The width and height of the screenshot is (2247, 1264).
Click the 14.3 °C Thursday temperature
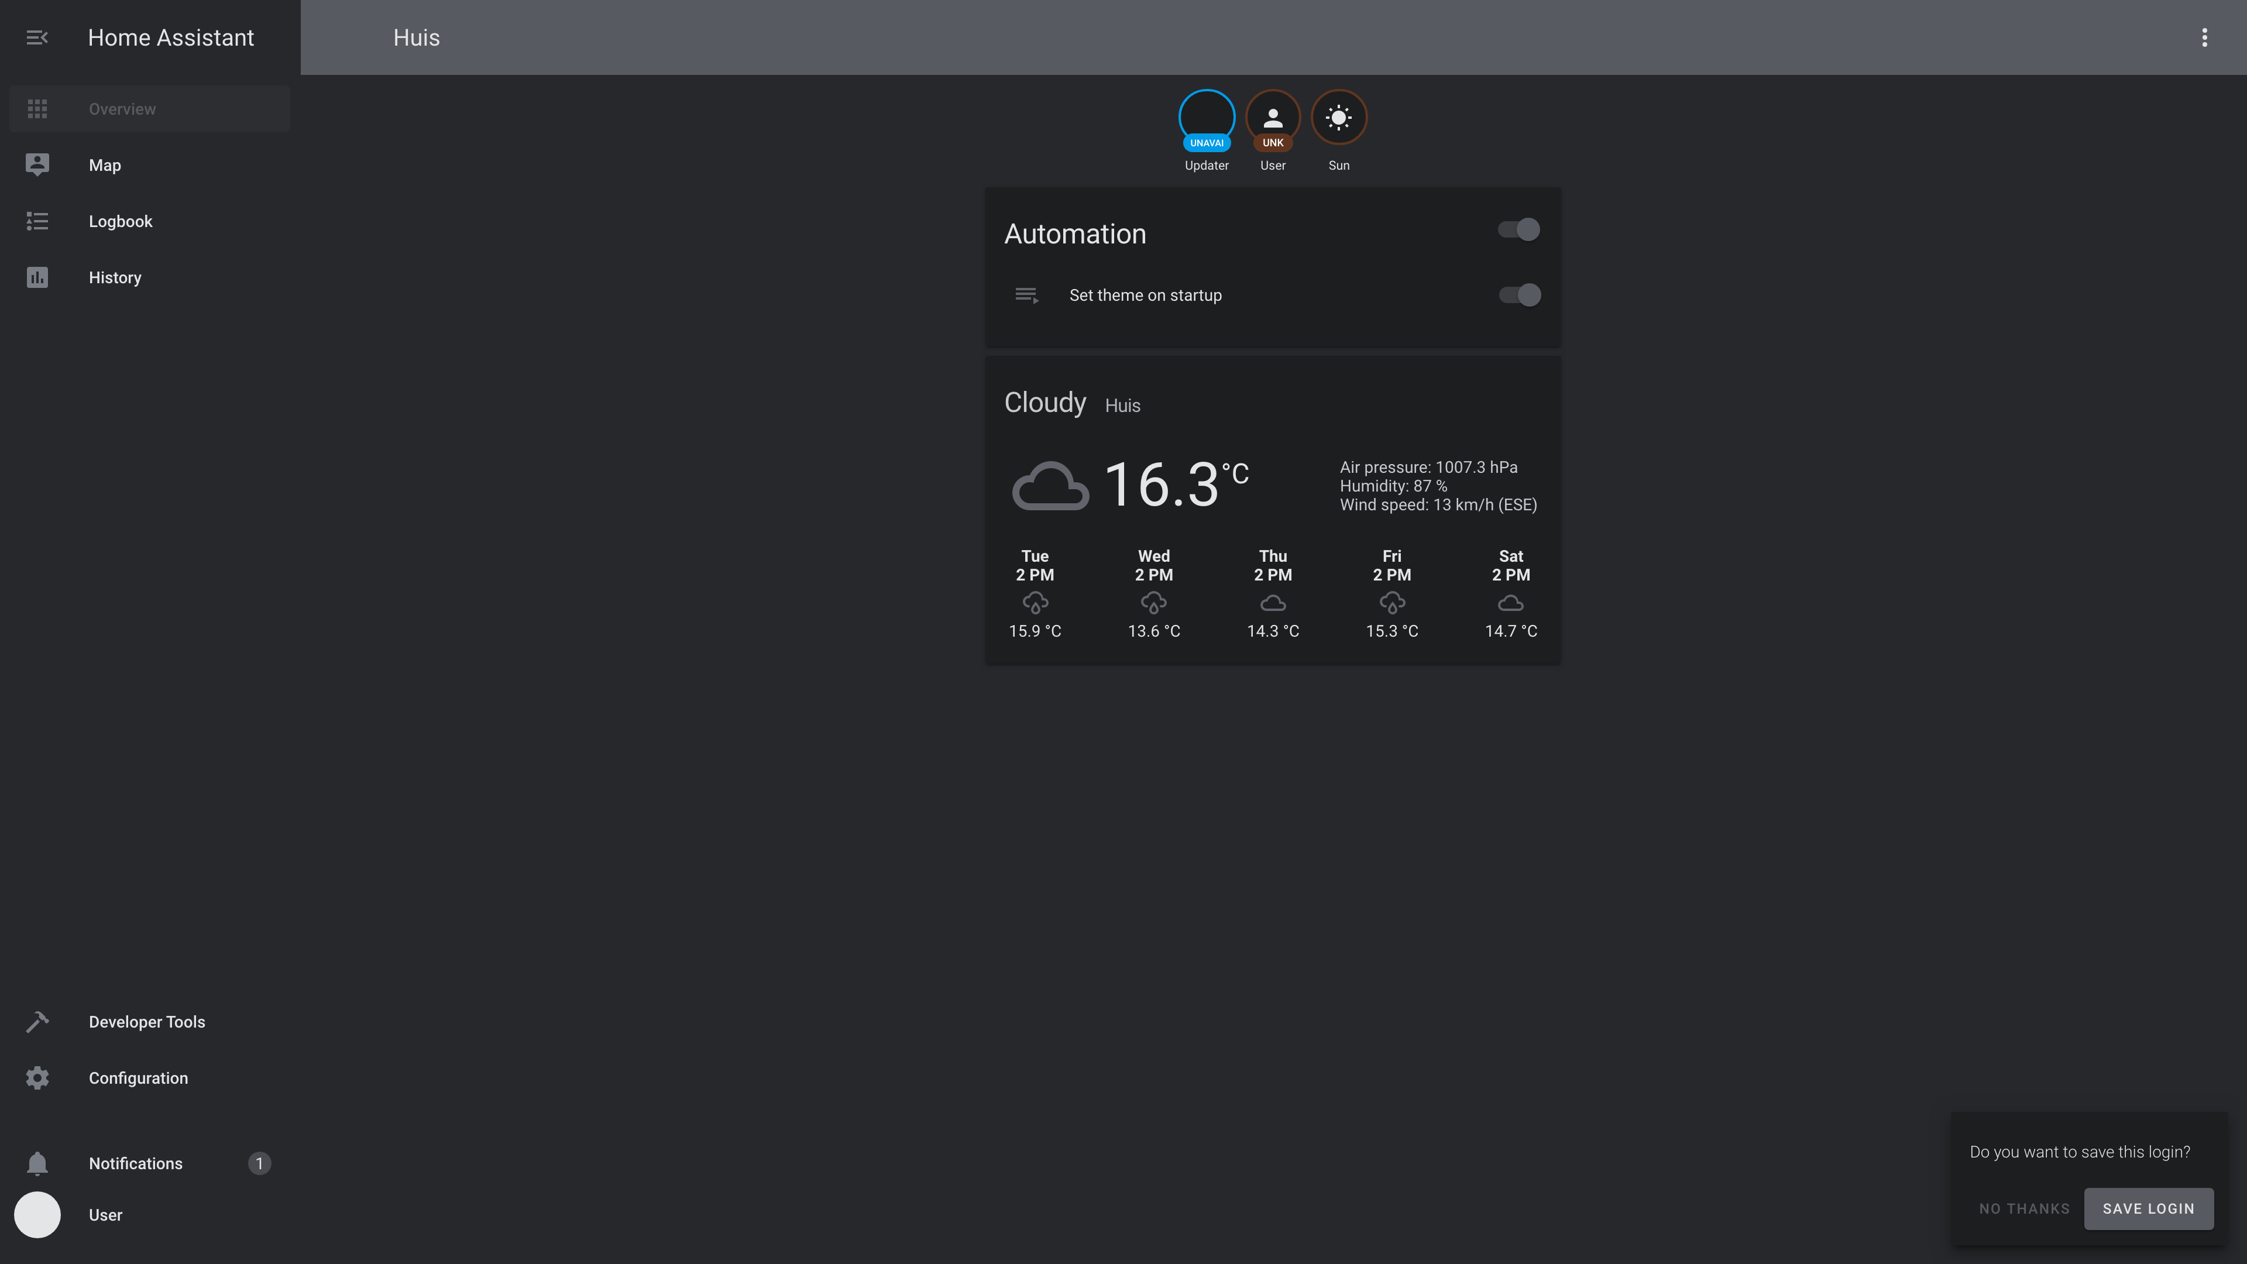pyautogui.click(x=1273, y=631)
